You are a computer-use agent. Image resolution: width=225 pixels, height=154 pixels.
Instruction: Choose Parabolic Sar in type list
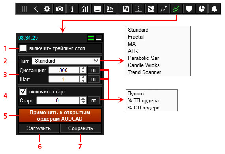coord(143,58)
